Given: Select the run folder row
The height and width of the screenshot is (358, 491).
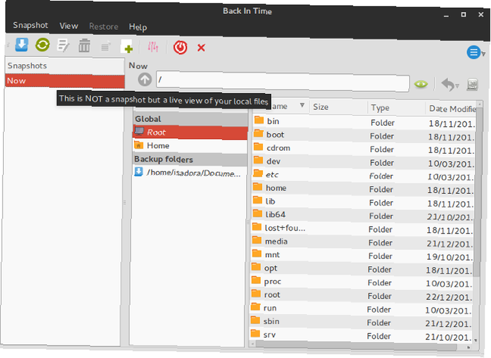Looking at the screenshot, I should tap(361, 309).
